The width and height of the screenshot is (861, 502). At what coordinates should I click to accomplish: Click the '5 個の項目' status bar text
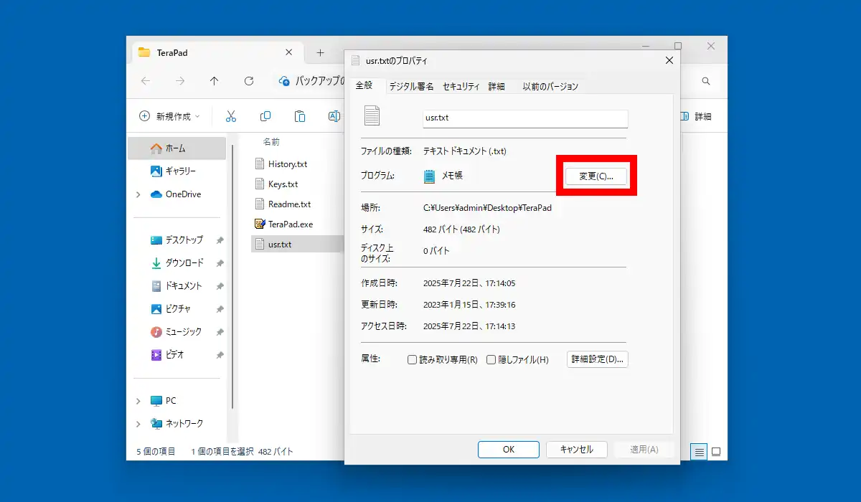pyautogui.click(x=156, y=452)
